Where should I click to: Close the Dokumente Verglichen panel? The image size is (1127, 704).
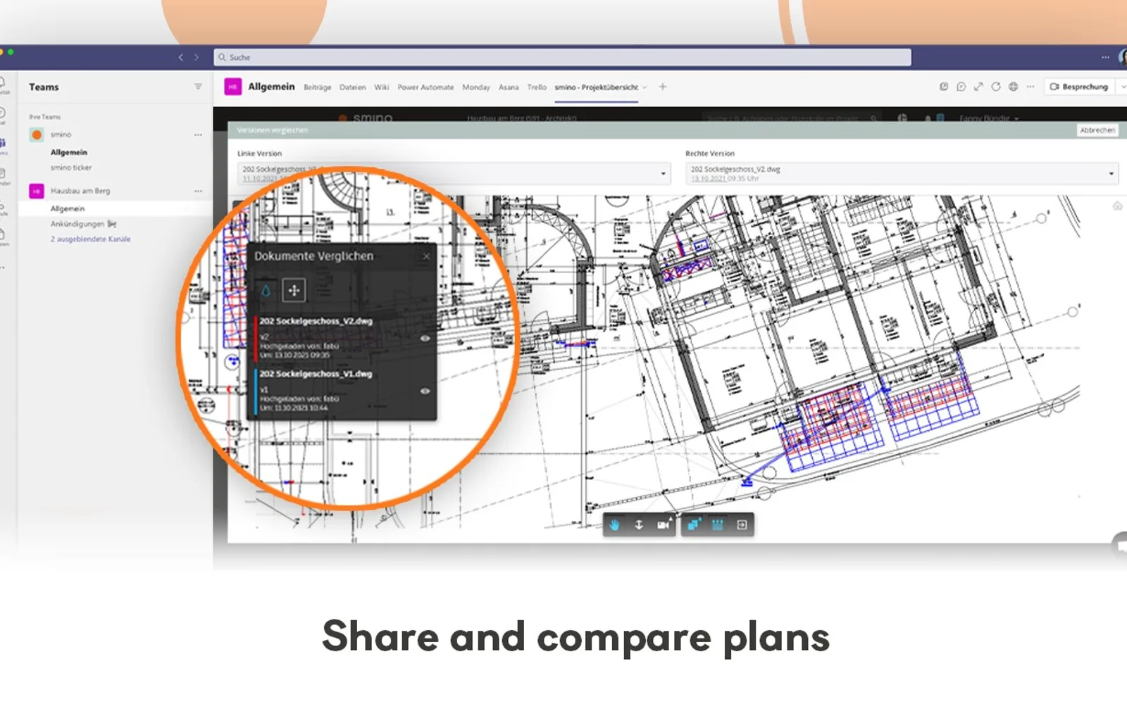point(426,257)
